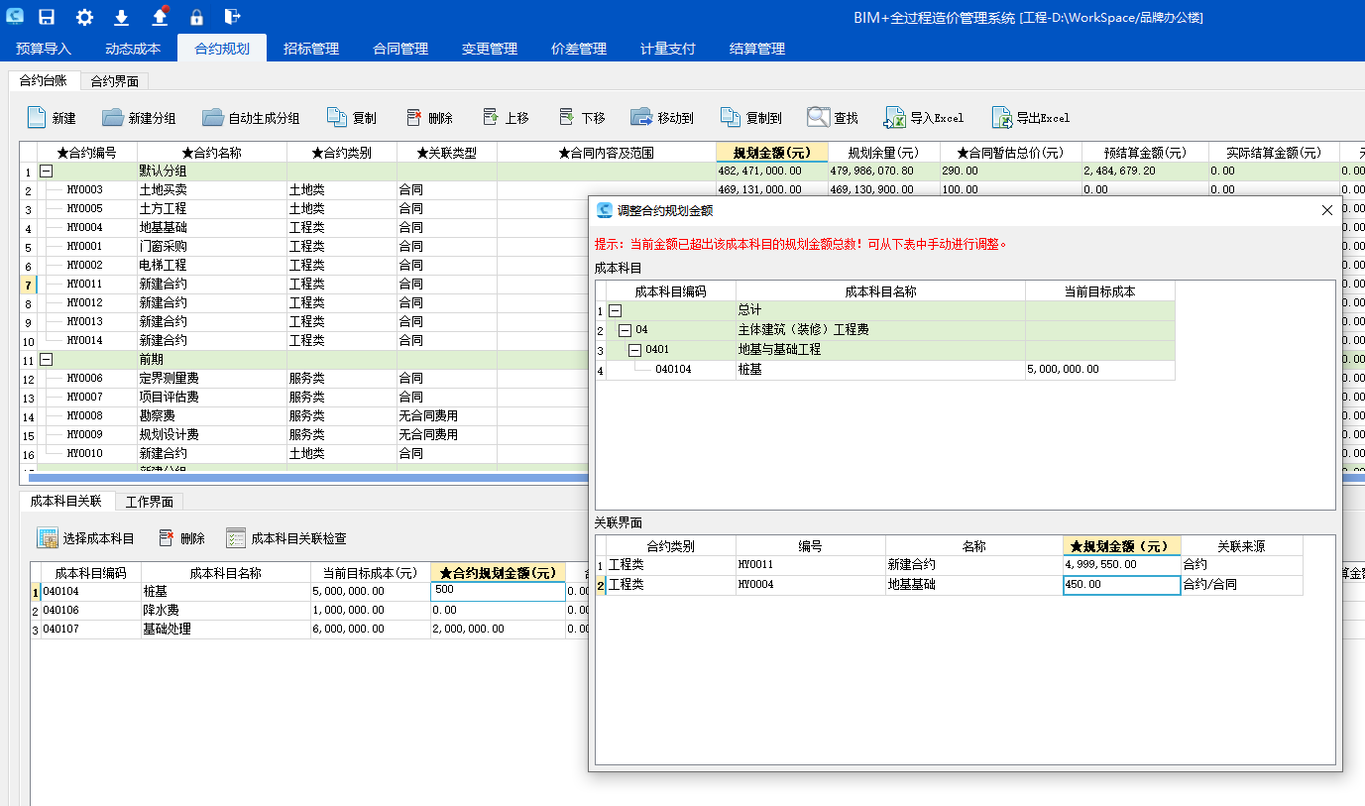The width and height of the screenshot is (1365, 806).
Task: Click 上移 to move row up
Action: click(506, 118)
